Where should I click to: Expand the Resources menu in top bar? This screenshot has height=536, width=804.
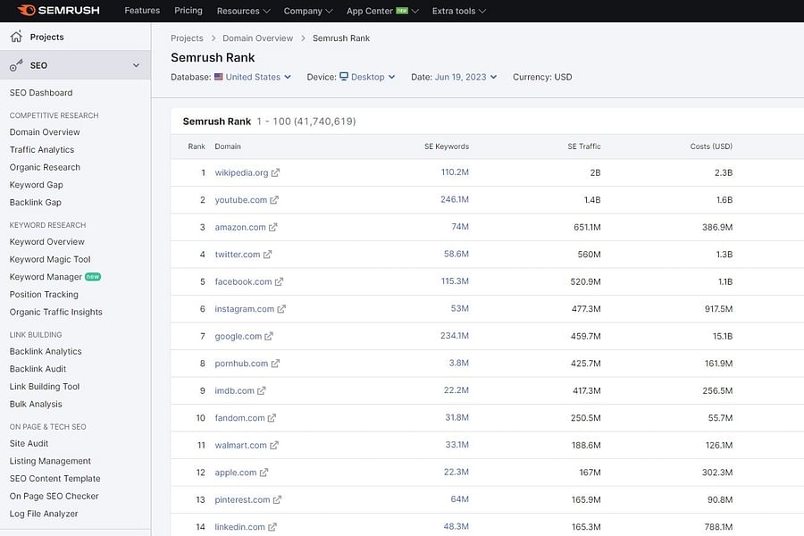click(x=243, y=11)
